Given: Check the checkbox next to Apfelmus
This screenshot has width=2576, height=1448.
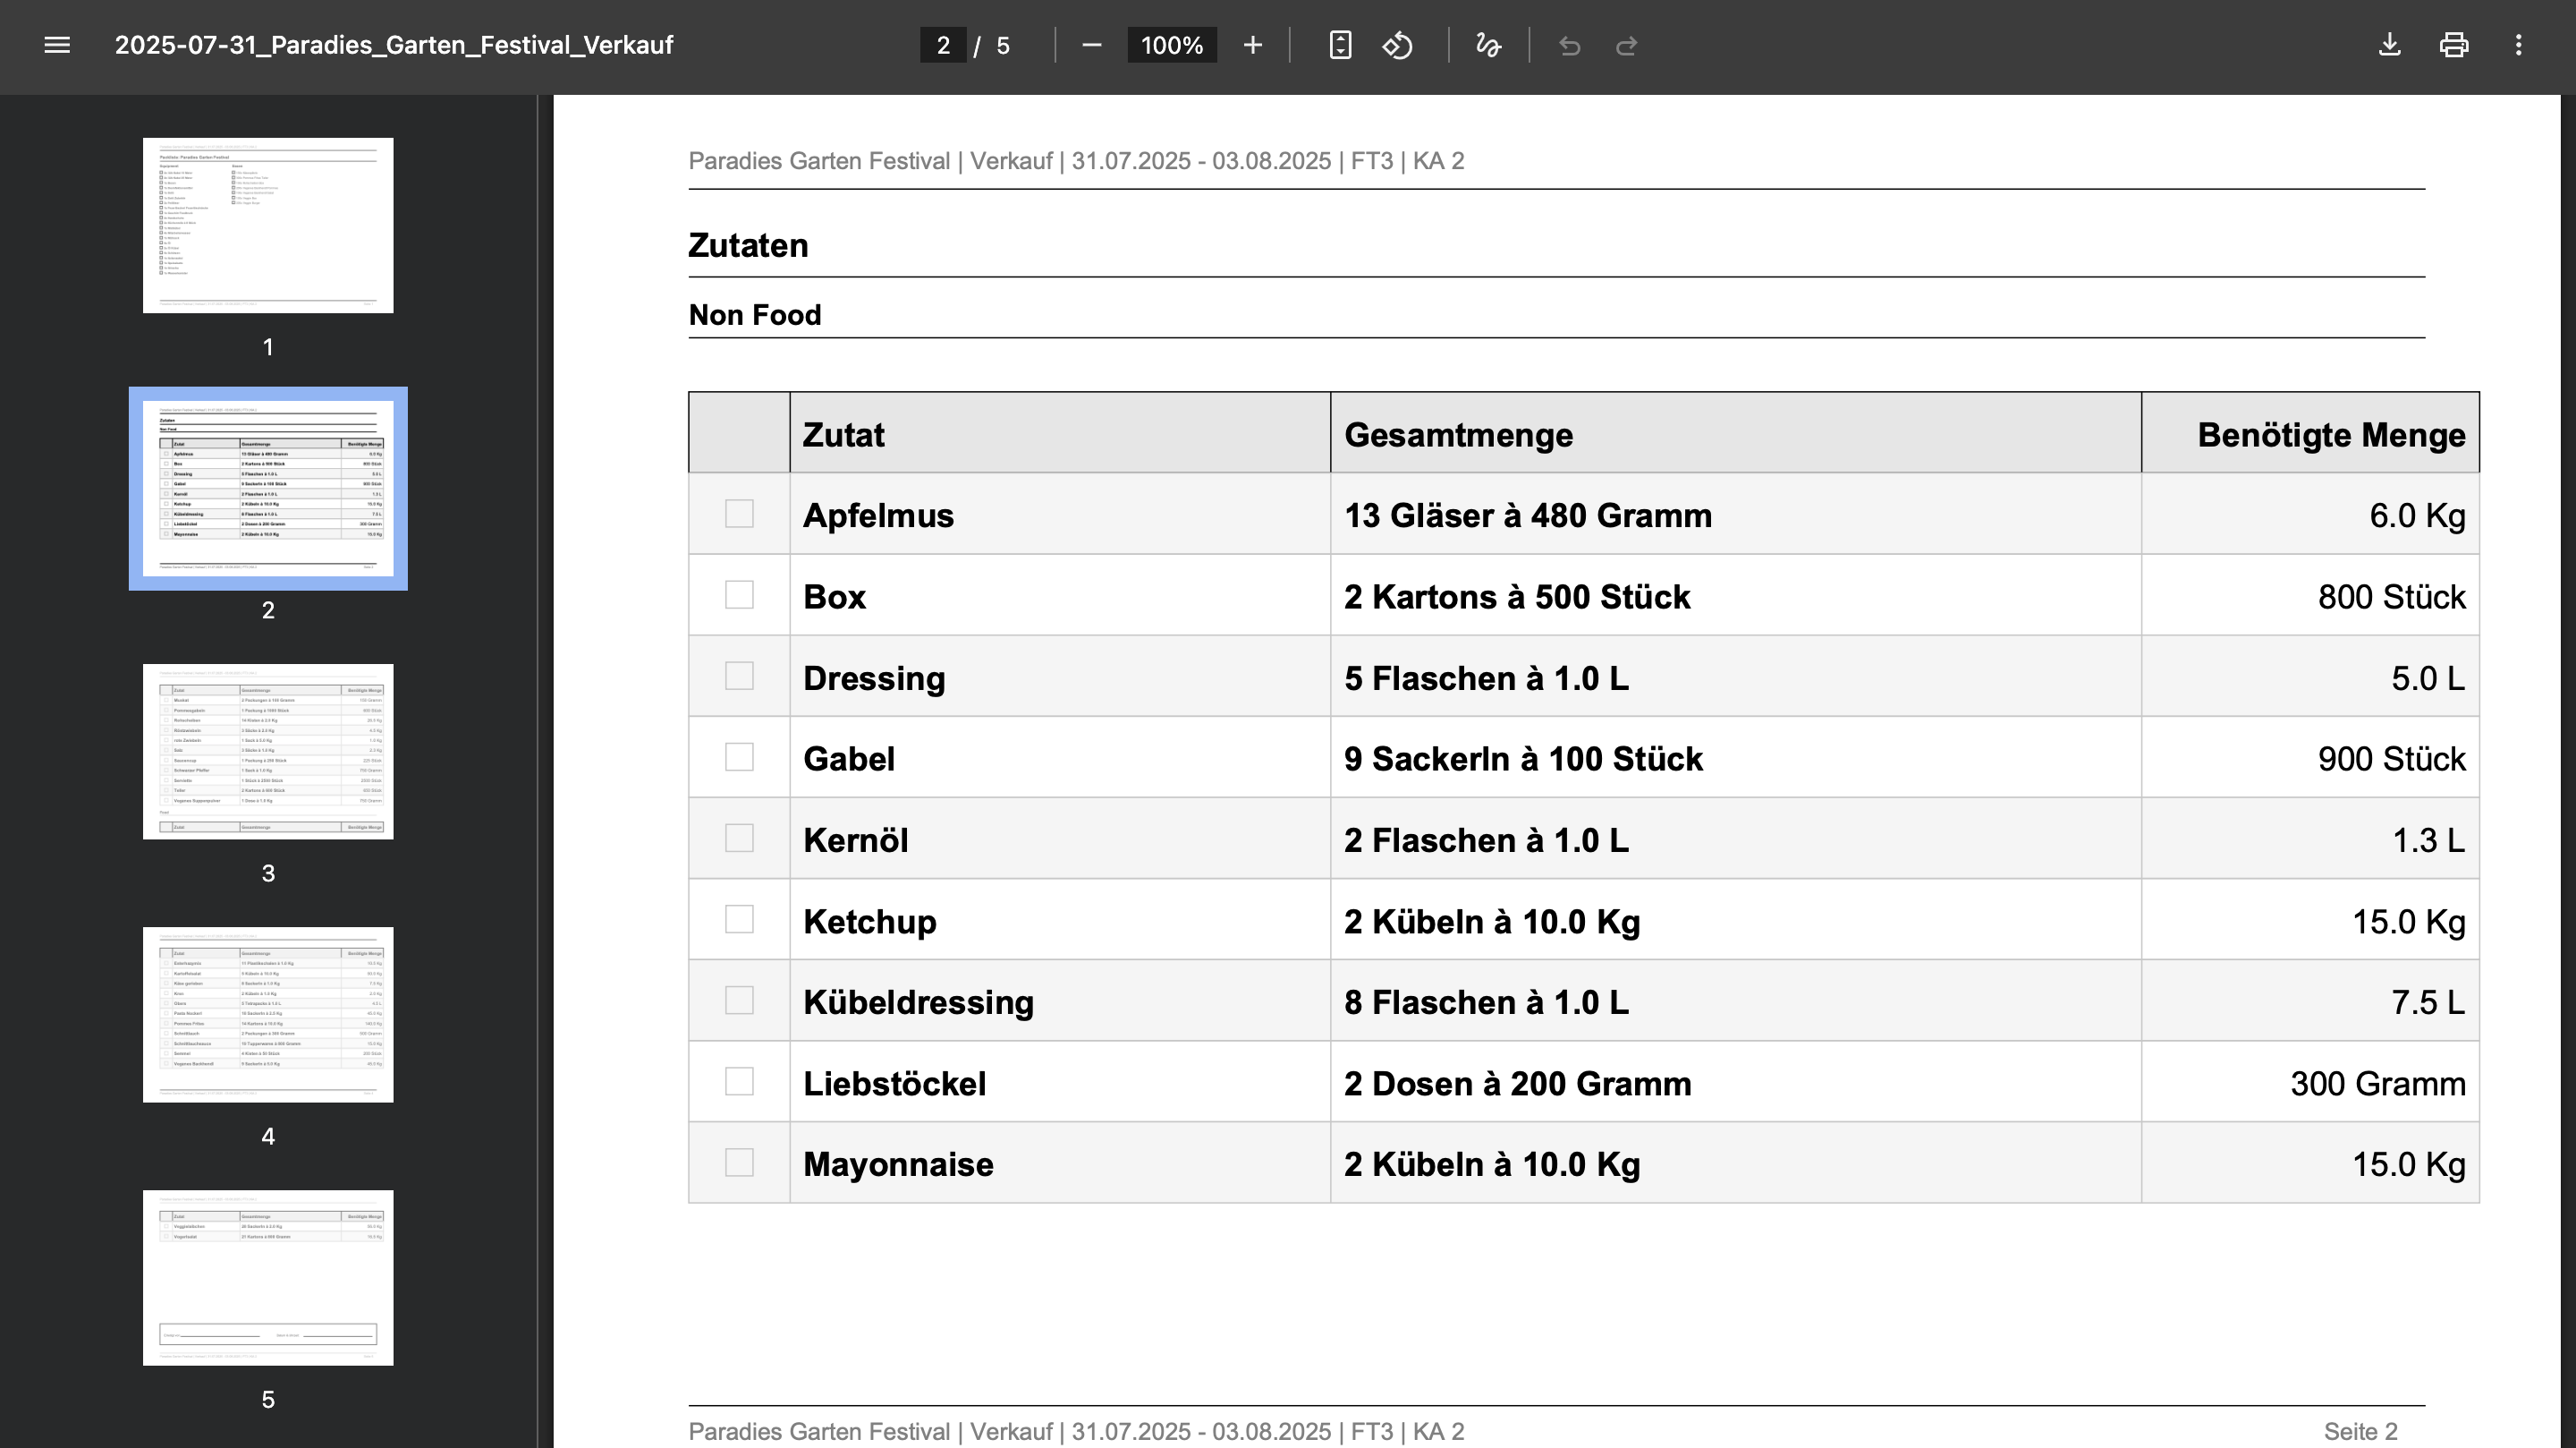Looking at the screenshot, I should tap(739, 515).
